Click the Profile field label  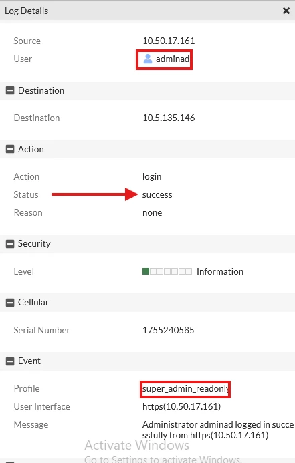(x=27, y=388)
